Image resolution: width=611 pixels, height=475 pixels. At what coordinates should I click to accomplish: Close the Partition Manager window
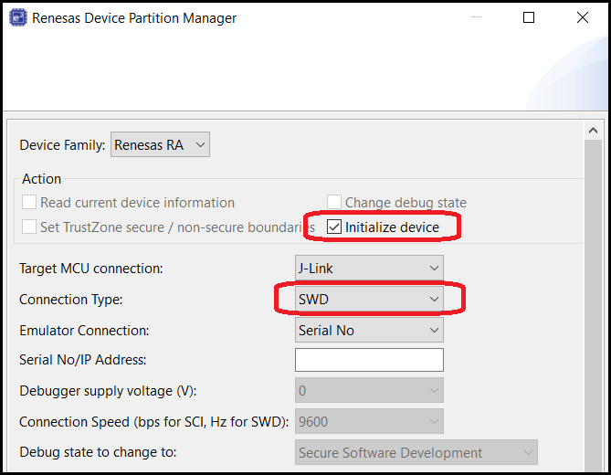click(583, 17)
